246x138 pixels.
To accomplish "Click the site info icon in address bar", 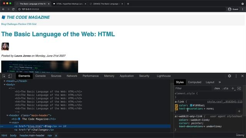I will [x=19, y=9].
